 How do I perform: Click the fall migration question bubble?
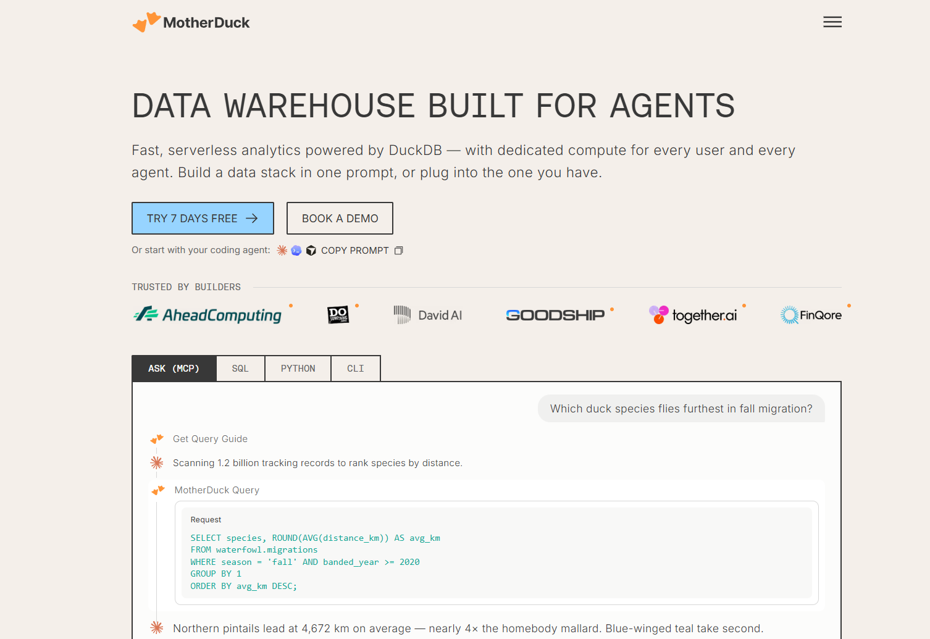click(681, 409)
